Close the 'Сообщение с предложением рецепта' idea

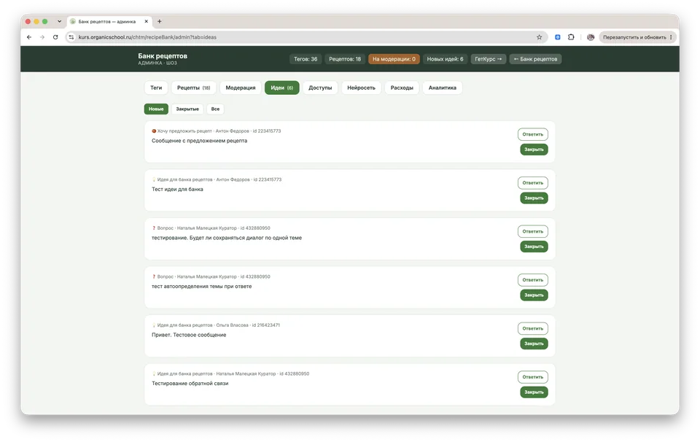(x=534, y=150)
